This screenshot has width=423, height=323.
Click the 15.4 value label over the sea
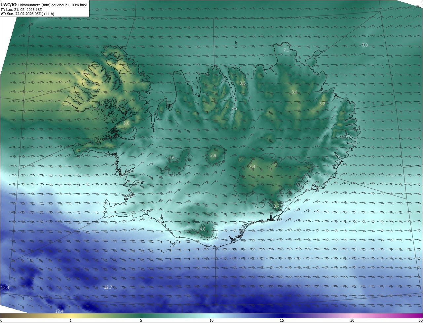tap(5, 288)
